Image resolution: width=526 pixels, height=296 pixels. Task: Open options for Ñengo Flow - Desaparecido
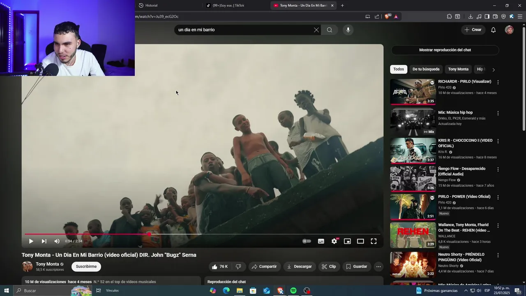point(498,169)
